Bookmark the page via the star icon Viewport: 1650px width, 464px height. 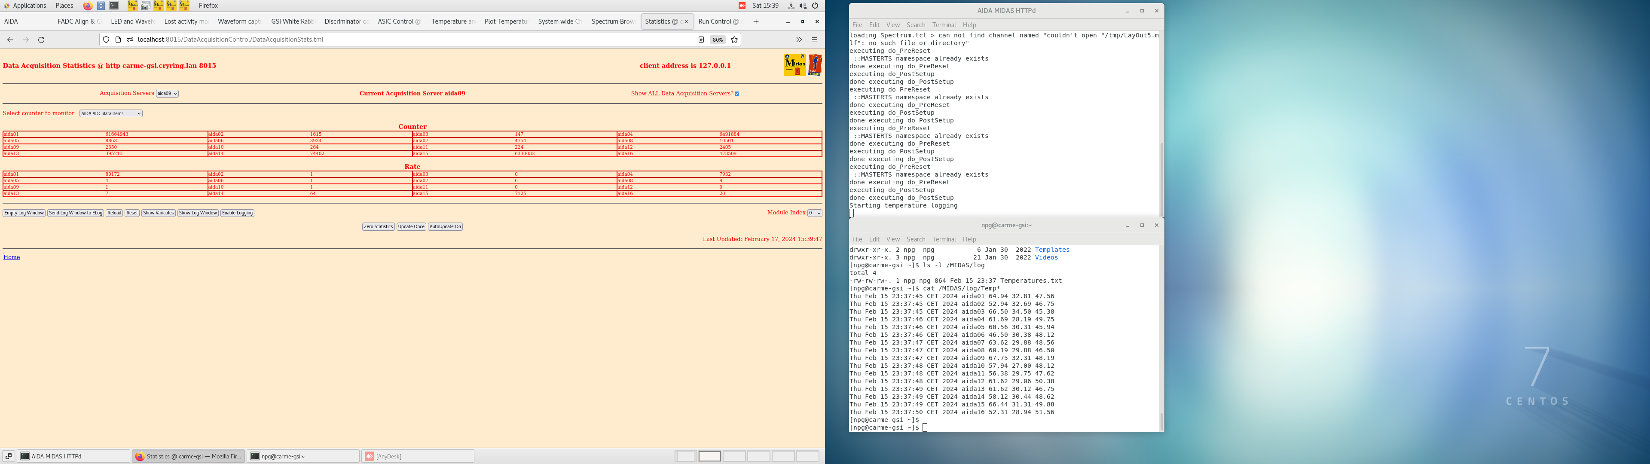[734, 39]
